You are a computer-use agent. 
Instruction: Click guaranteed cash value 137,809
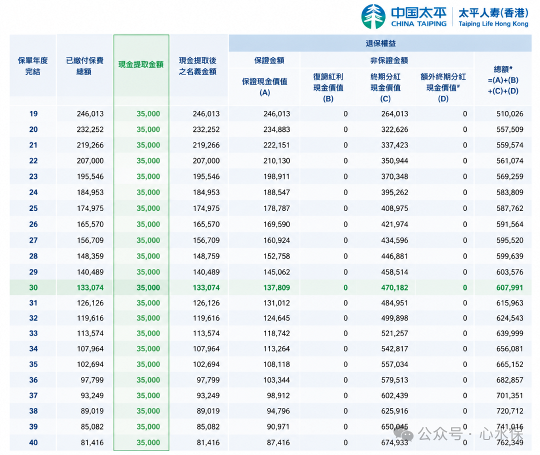coord(276,287)
